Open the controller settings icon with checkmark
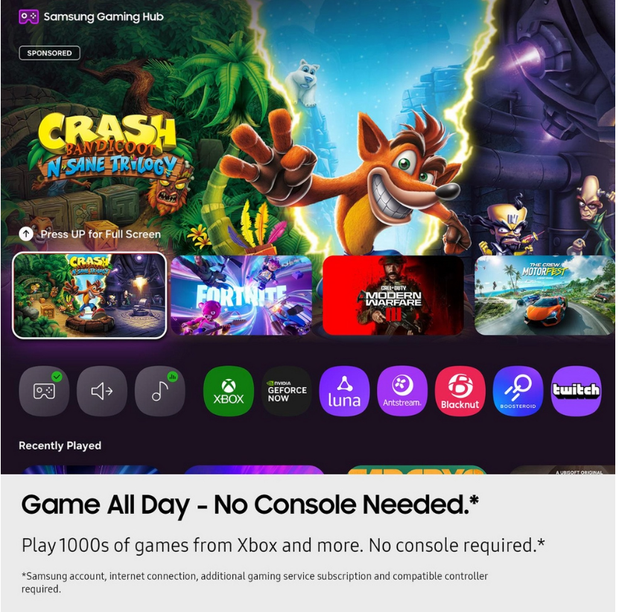619x612 pixels. (x=44, y=391)
